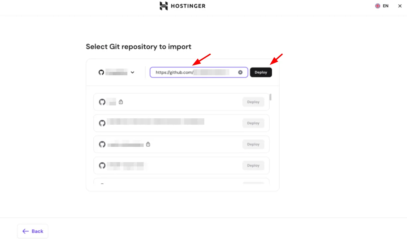Click the repository list scrollbar thumb
Screen dimensions: 407x239
[270, 97]
